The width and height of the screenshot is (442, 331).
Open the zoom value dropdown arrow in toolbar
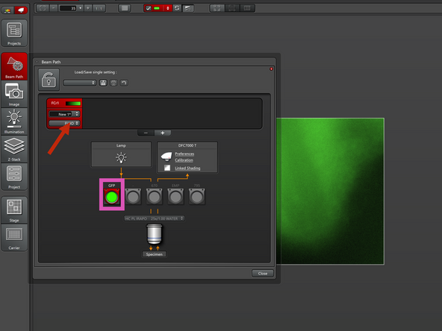click(x=81, y=8)
